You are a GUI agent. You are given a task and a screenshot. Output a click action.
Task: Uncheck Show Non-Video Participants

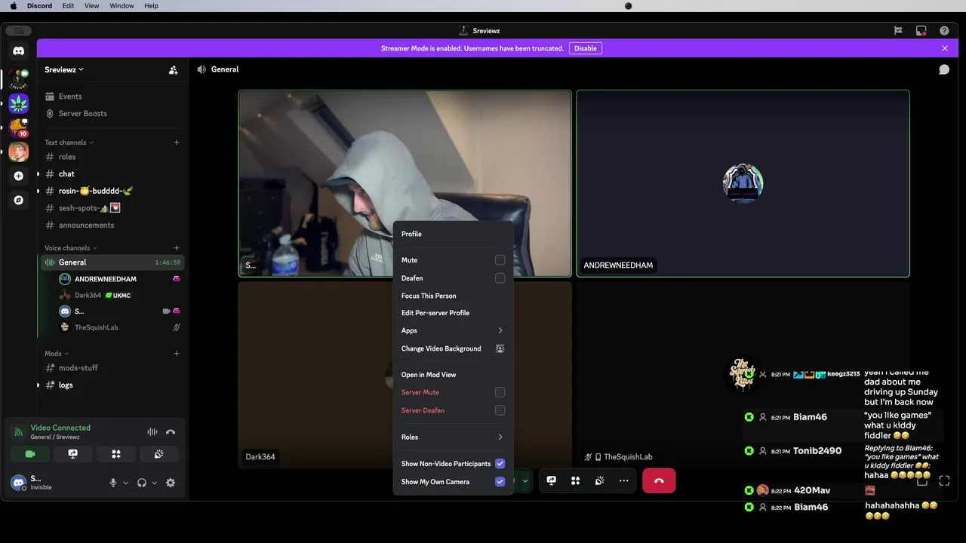click(500, 464)
